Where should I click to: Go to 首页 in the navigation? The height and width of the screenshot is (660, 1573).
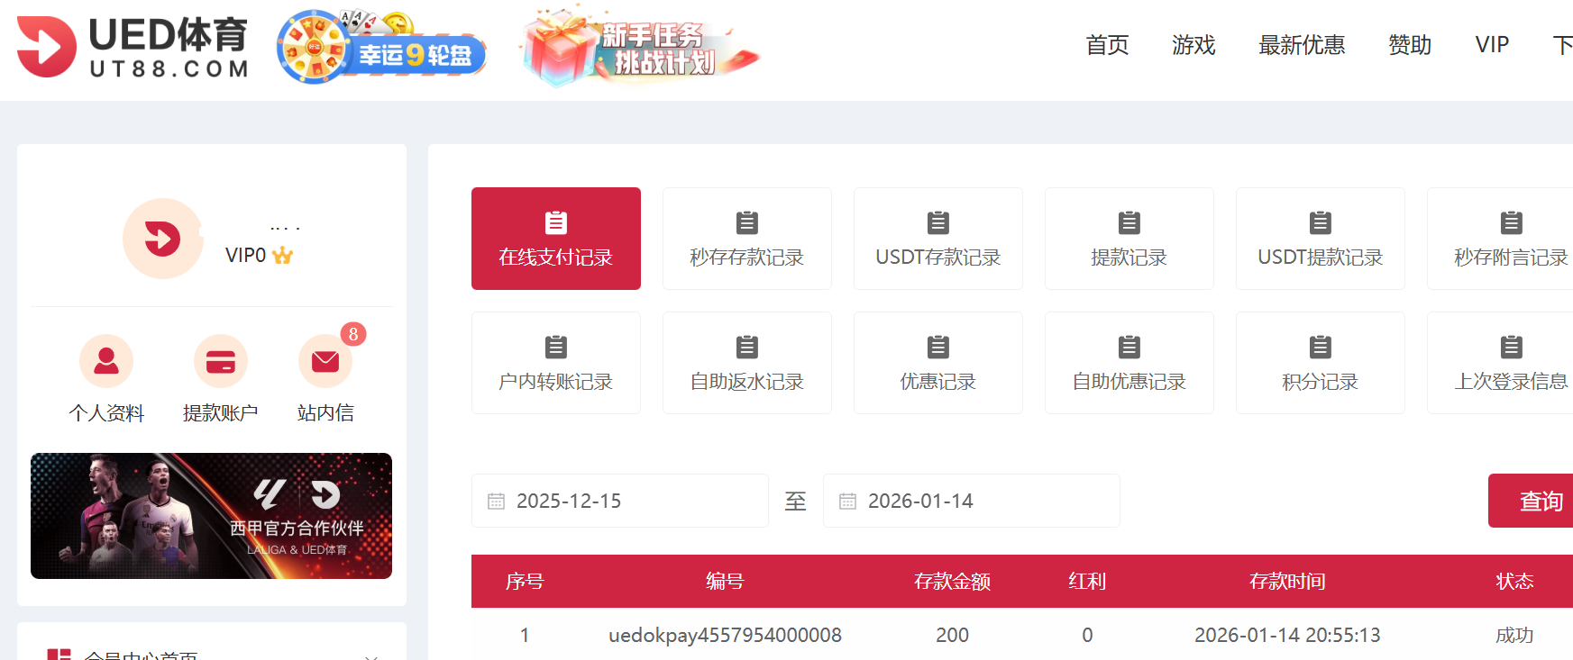pyautogui.click(x=1107, y=45)
